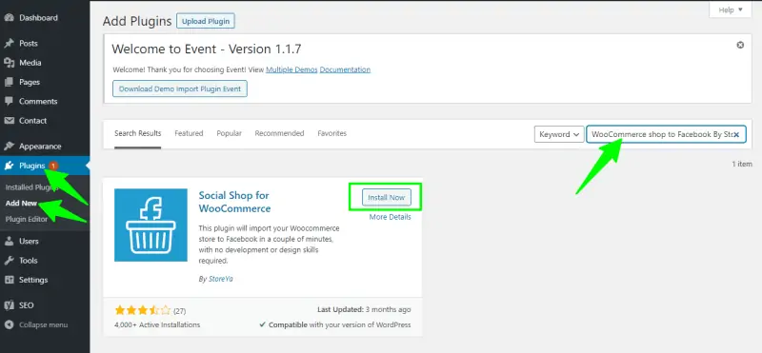The image size is (762, 353).
Task: Open More Details link for plugin
Action: [x=390, y=217]
